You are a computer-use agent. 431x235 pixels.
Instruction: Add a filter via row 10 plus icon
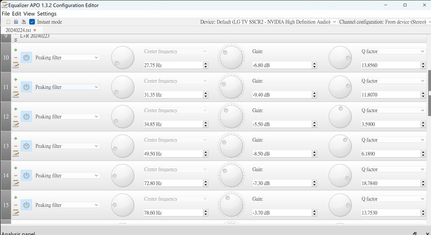(x=15, y=50)
